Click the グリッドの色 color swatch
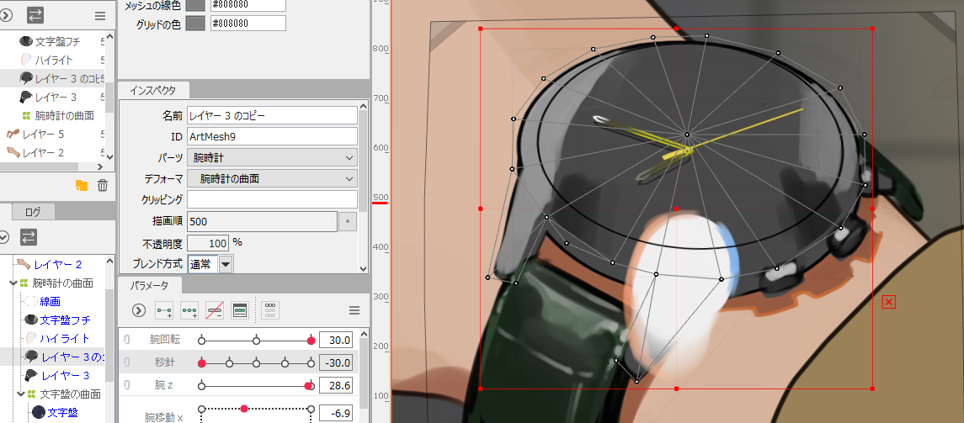964x423 pixels. (x=195, y=24)
